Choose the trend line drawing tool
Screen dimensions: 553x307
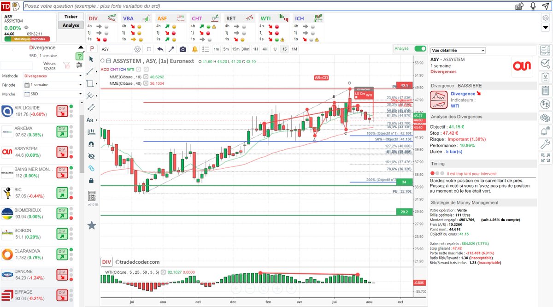(x=90, y=71)
